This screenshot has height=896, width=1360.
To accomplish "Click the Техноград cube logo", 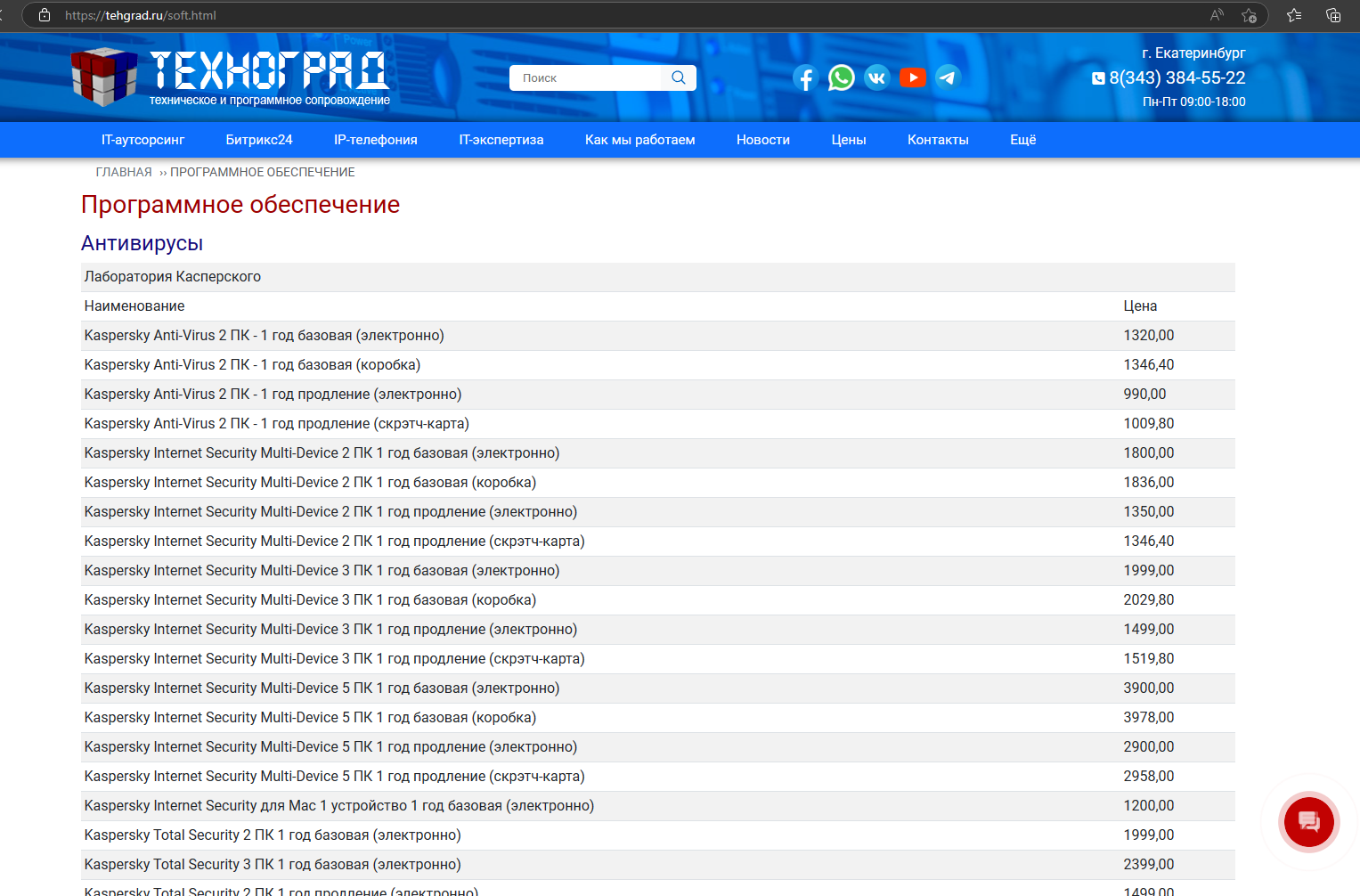I will coord(104,77).
